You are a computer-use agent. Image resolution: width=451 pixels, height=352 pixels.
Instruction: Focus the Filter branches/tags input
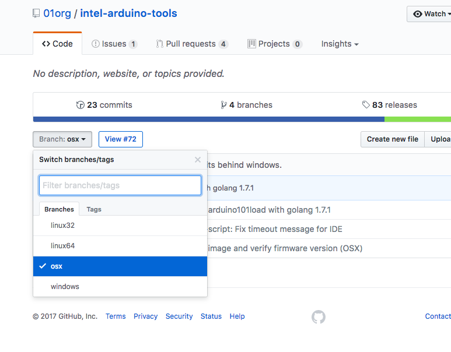pos(120,185)
